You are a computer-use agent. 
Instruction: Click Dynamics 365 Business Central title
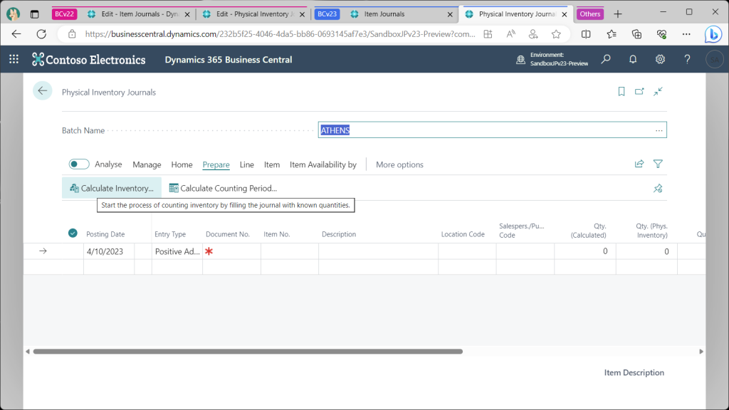[229, 60]
